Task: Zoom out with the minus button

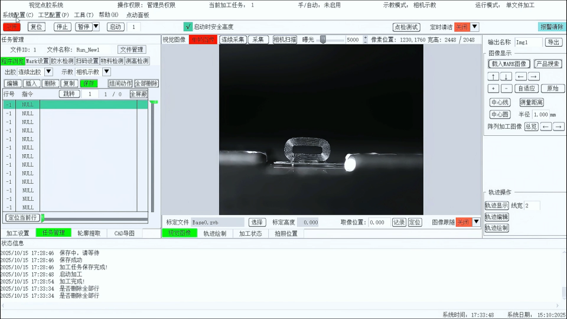Action: pyautogui.click(x=506, y=88)
